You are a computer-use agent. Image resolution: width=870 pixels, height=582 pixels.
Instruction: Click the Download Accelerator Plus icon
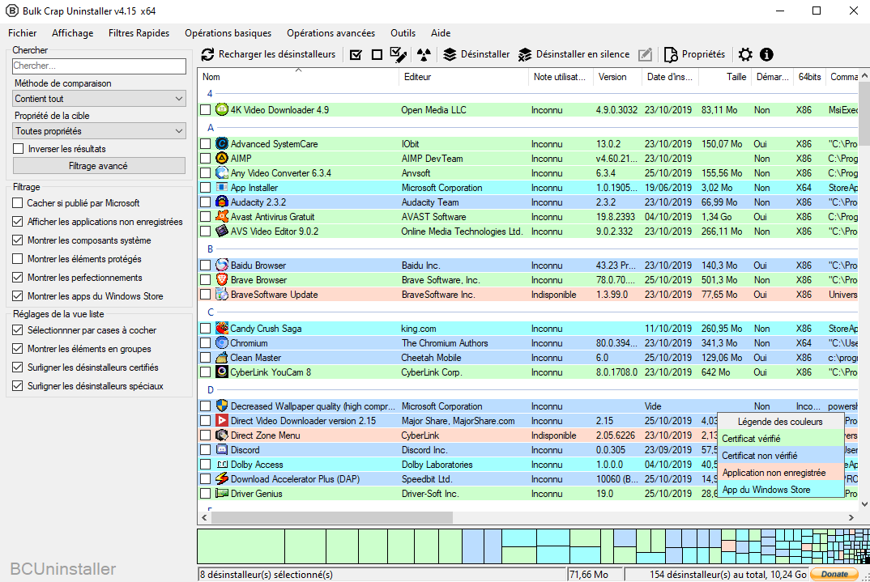pos(222,479)
